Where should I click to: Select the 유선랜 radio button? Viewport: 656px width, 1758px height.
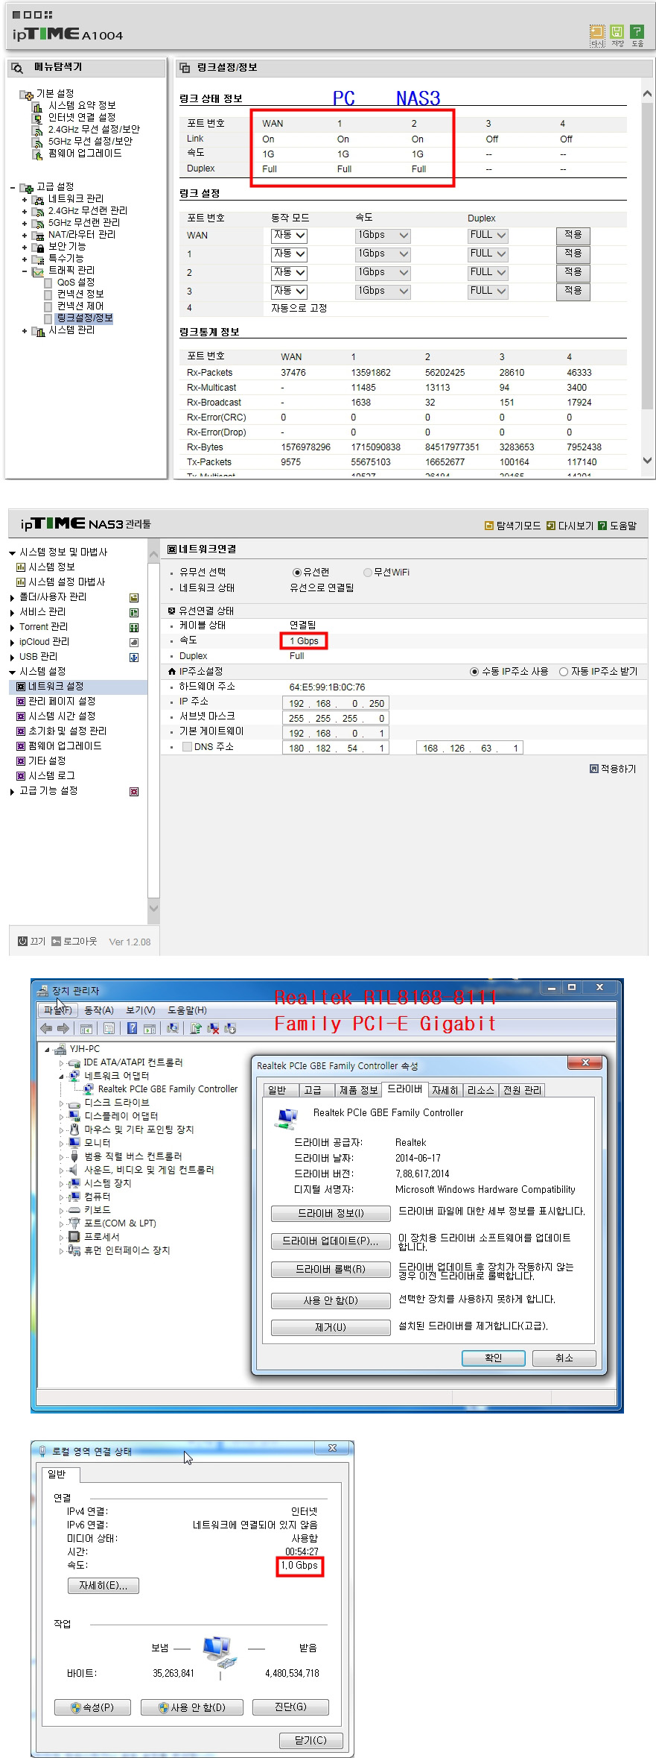click(297, 573)
